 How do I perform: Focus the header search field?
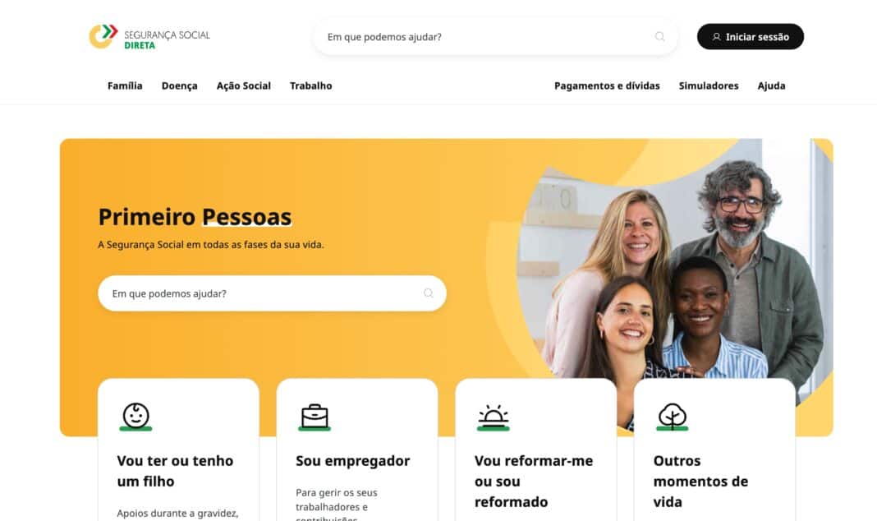[495, 36]
